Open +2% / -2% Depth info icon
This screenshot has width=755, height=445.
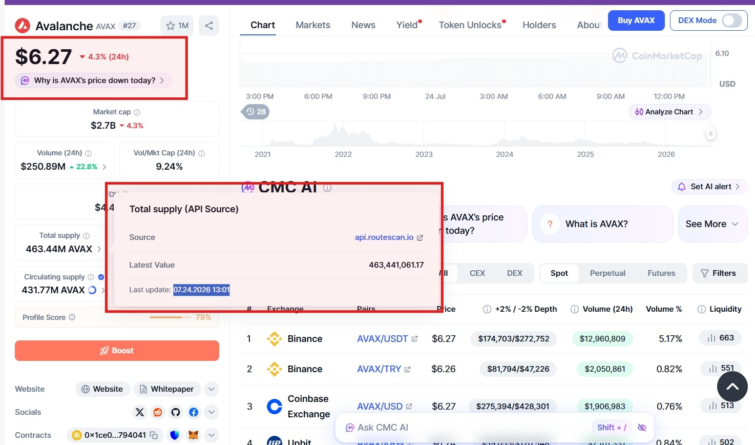pos(487,309)
